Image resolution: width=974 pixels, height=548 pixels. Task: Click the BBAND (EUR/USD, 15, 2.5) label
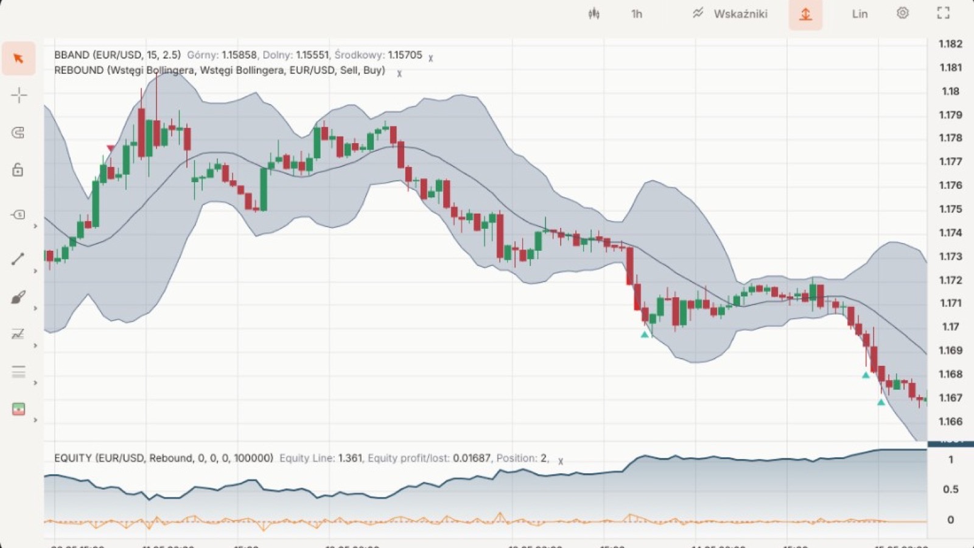117,55
